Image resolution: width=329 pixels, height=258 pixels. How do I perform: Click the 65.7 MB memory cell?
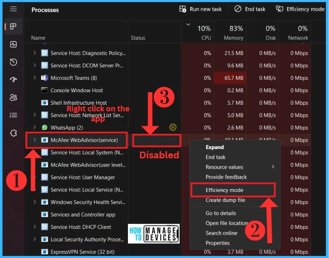pyautogui.click(x=230, y=78)
